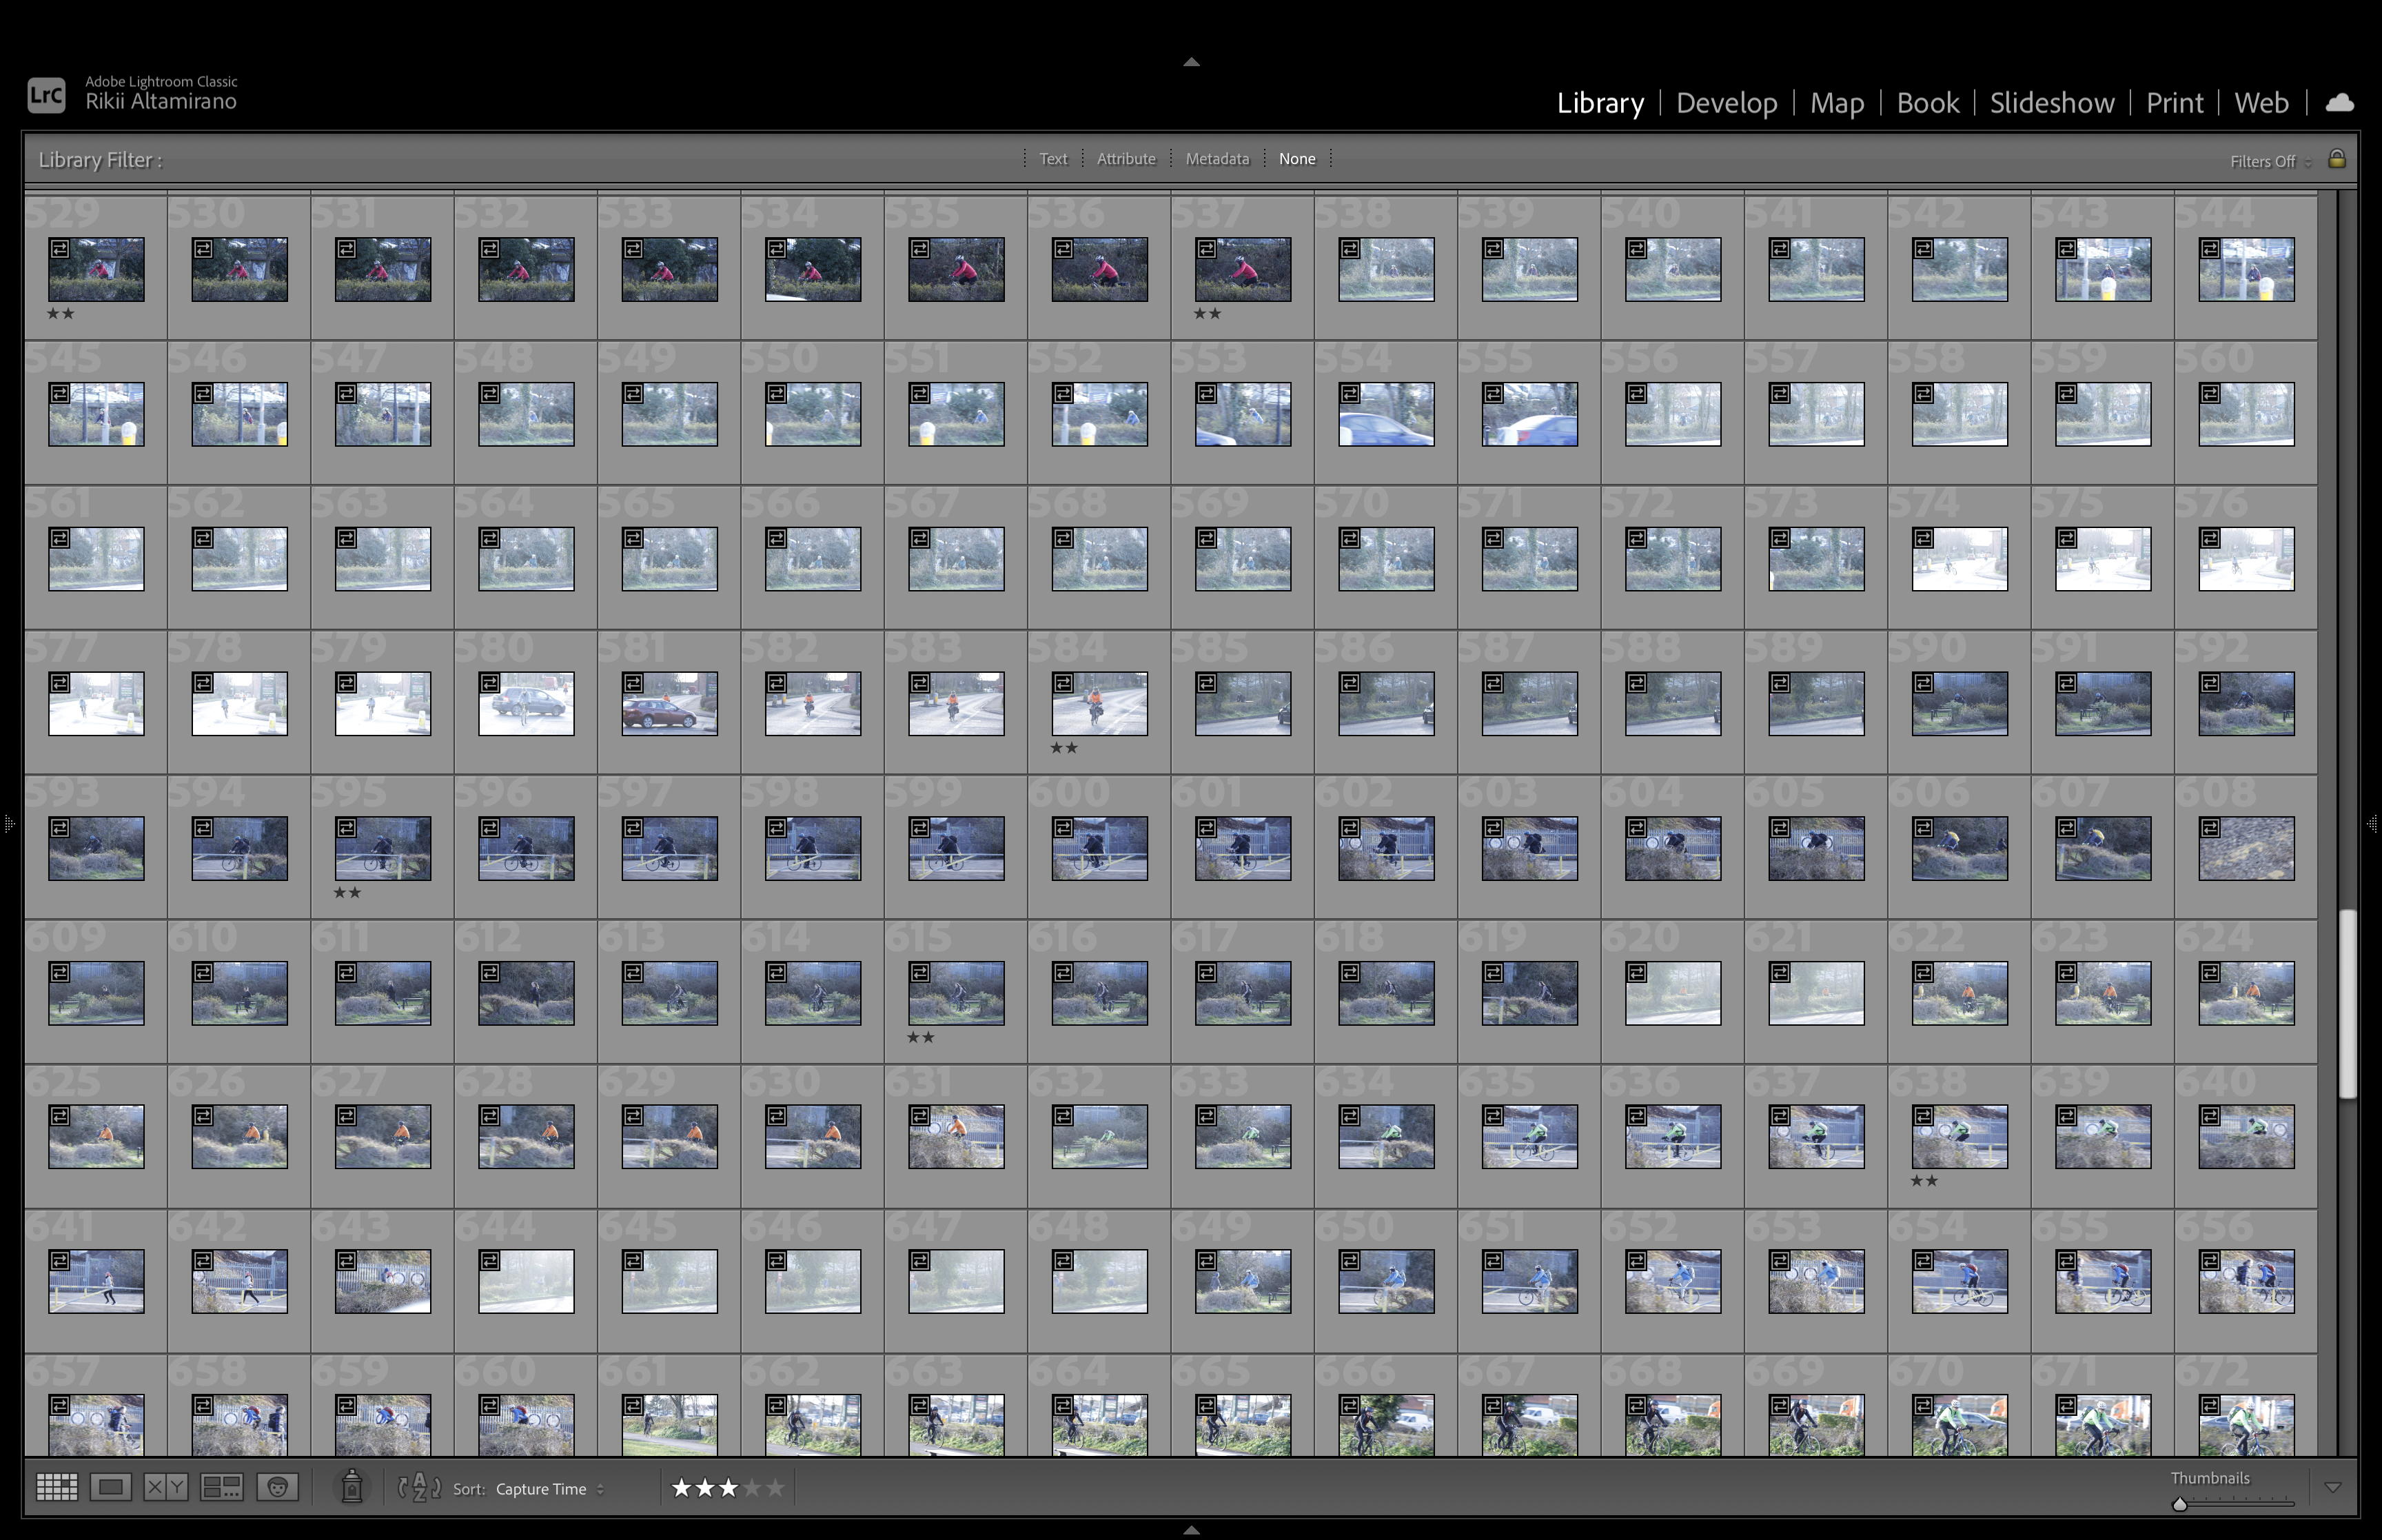Select the None filter option
The width and height of the screenshot is (2382, 1540).
point(1296,159)
